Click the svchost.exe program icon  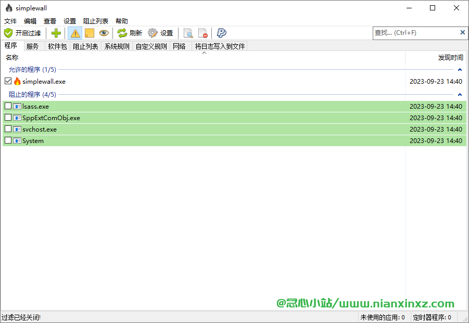17,129
